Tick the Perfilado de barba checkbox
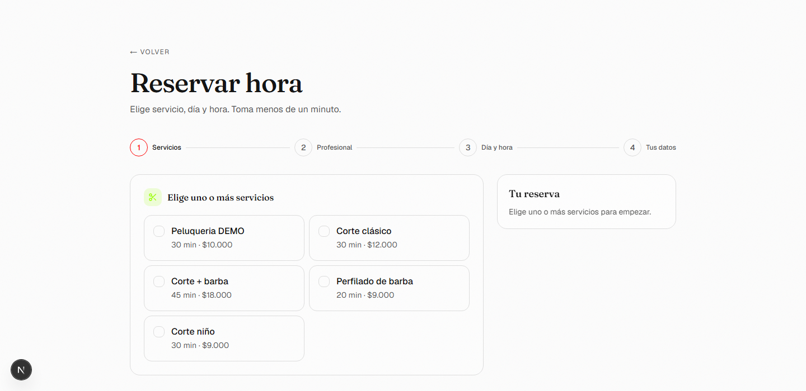Image resolution: width=806 pixels, height=391 pixels. [324, 282]
